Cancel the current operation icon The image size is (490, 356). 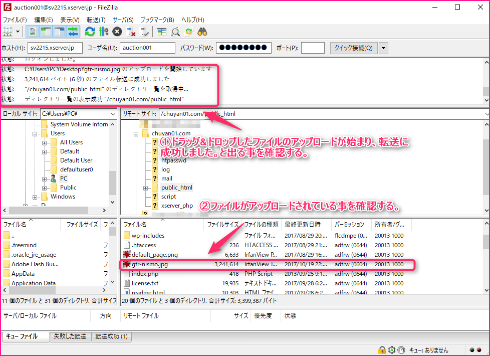(117, 32)
